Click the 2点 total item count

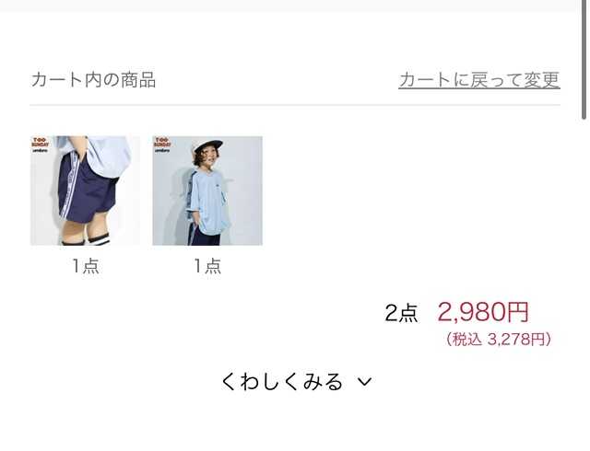click(401, 313)
